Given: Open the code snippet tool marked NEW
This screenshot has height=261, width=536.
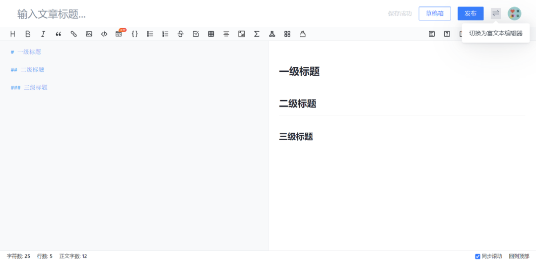Looking at the screenshot, I should click(x=119, y=34).
